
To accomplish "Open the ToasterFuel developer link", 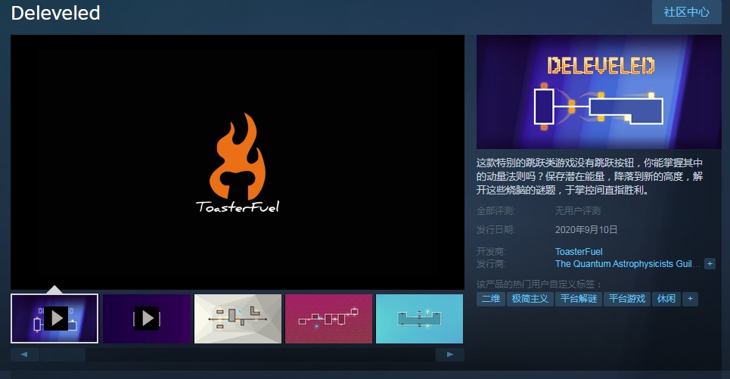I will 579,251.
